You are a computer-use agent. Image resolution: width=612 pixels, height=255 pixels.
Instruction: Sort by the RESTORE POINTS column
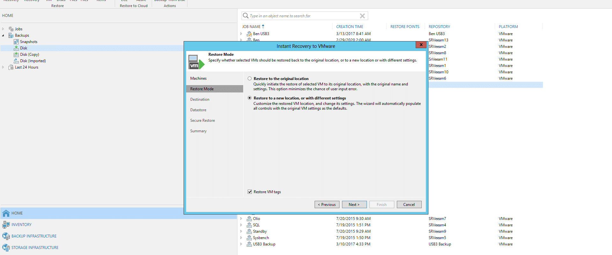point(405,27)
